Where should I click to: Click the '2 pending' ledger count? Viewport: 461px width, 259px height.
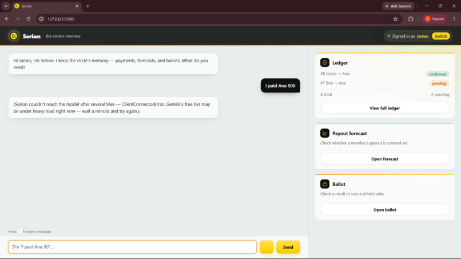440,94
